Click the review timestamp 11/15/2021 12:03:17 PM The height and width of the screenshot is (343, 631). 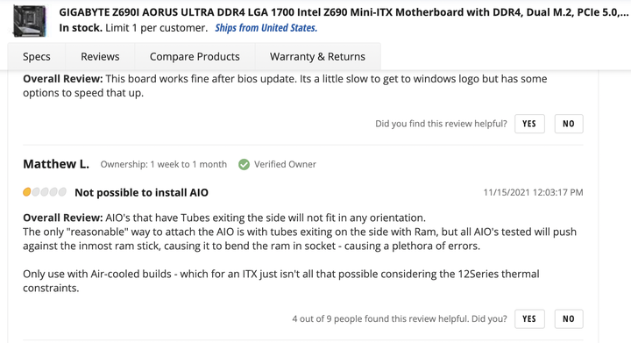click(x=533, y=192)
